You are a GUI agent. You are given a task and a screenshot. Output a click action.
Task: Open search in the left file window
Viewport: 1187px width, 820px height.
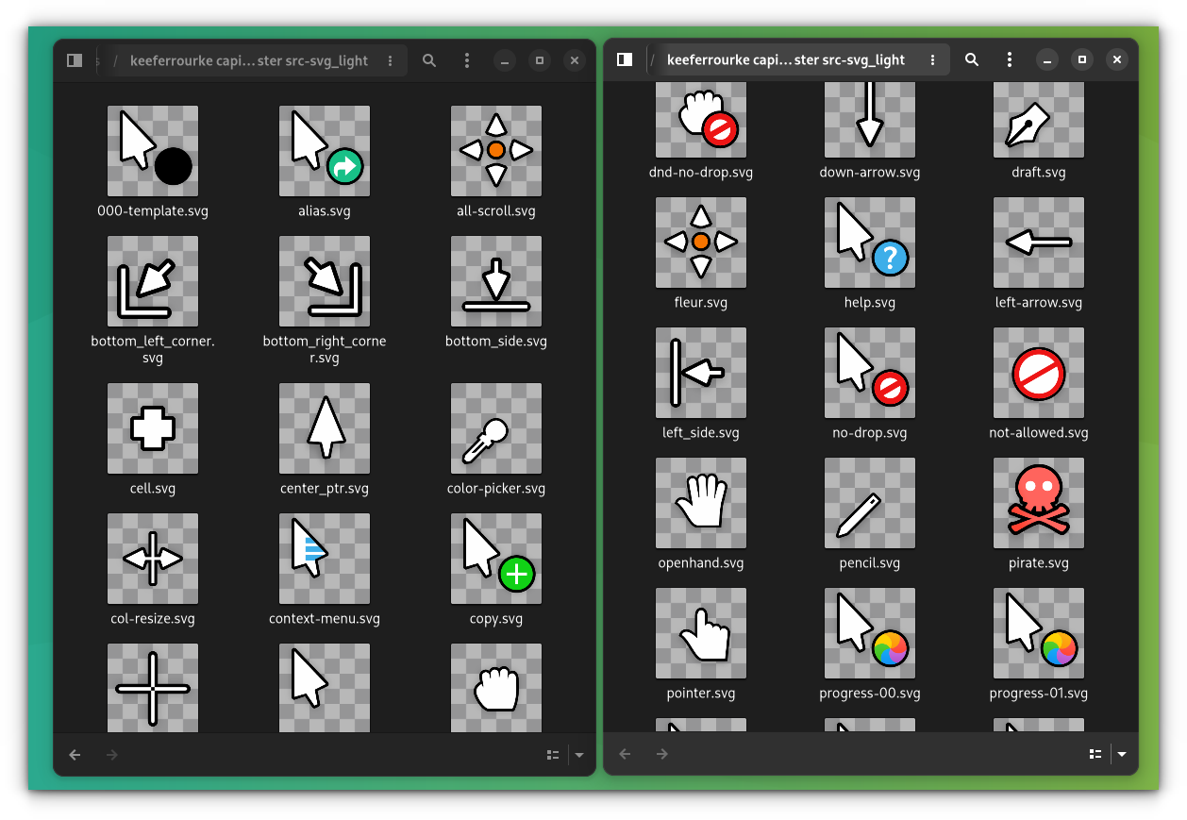tap(429, 60)
